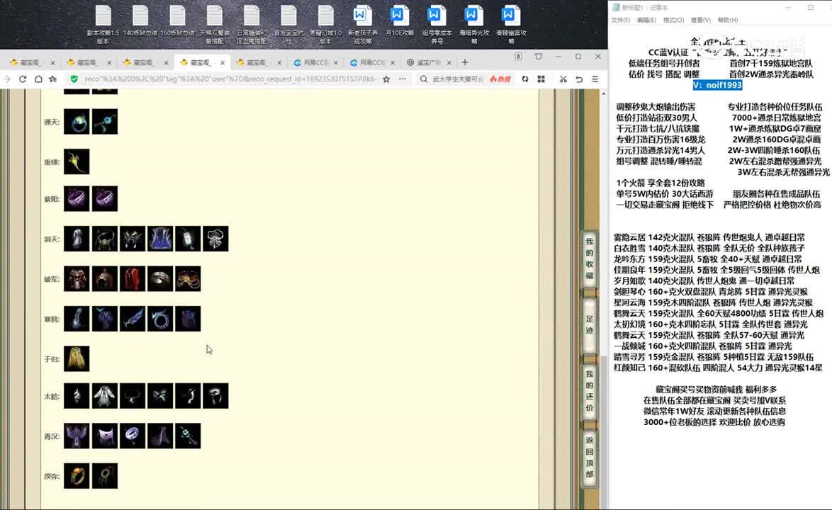Image resolution: width=832 pixels, height=510 pixels.
Task: Open the browser extensions grid icon
Action: pyautogui.click(x=541, y=79)
